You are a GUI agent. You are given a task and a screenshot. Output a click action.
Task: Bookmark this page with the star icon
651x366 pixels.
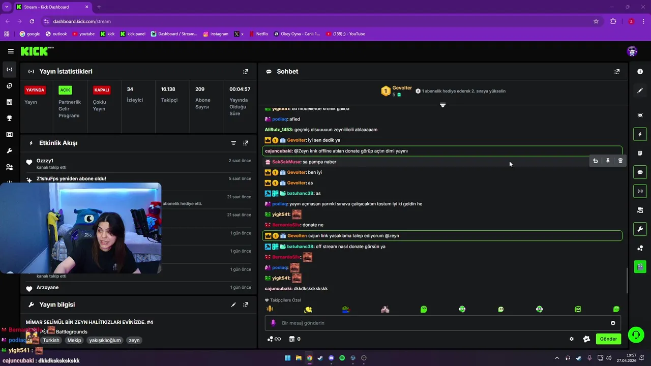click(x=596, y=21)
